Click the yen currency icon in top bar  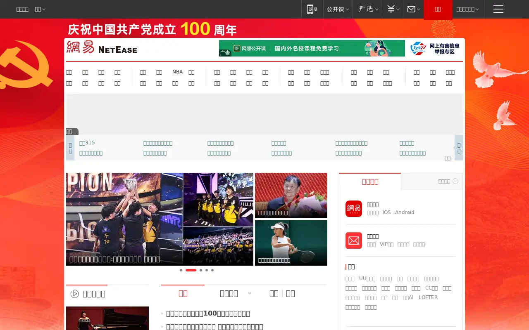click(x=391, y=9)
